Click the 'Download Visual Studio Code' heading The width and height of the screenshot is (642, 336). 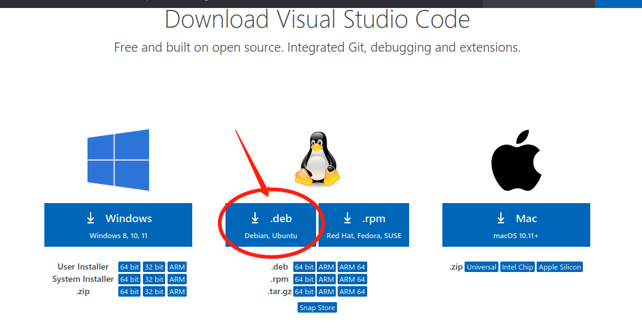(x=317, y=19)
